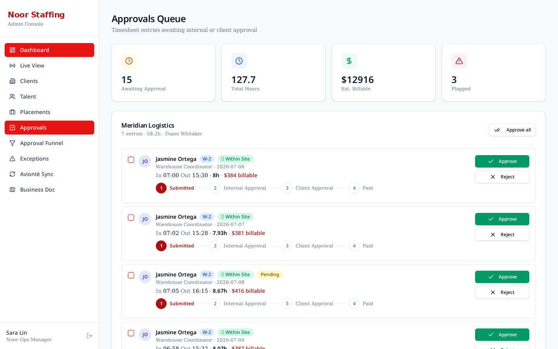This screenshot has height=349, width=558.
Task: Open Approval Funnel page
Action: pos(49,143)
